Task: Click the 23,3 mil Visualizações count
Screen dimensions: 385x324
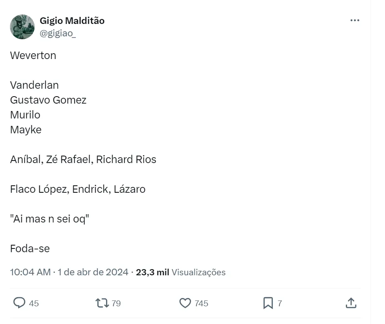Action: click(181, 272)
